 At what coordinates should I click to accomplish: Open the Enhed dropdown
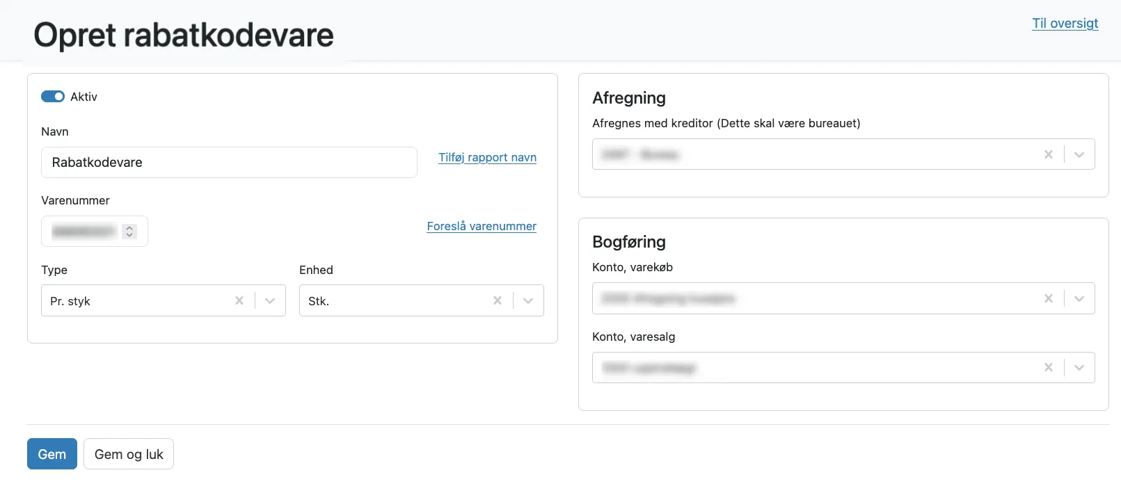click(x=528, y=300)
